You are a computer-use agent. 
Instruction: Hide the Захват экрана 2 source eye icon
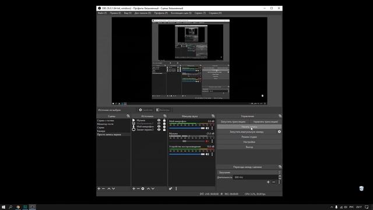point(159,129)
